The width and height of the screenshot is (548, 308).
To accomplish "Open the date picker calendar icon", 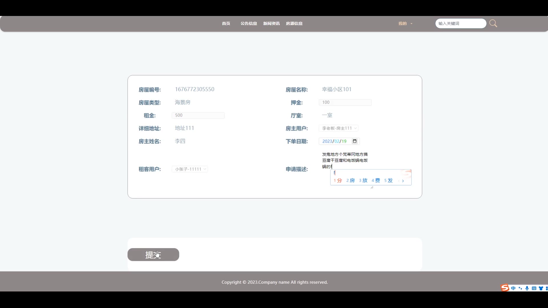I will pos(354,141).
